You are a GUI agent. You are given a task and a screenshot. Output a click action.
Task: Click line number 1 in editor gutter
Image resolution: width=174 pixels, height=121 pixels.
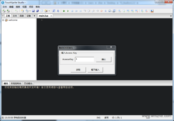coord(42,20)
